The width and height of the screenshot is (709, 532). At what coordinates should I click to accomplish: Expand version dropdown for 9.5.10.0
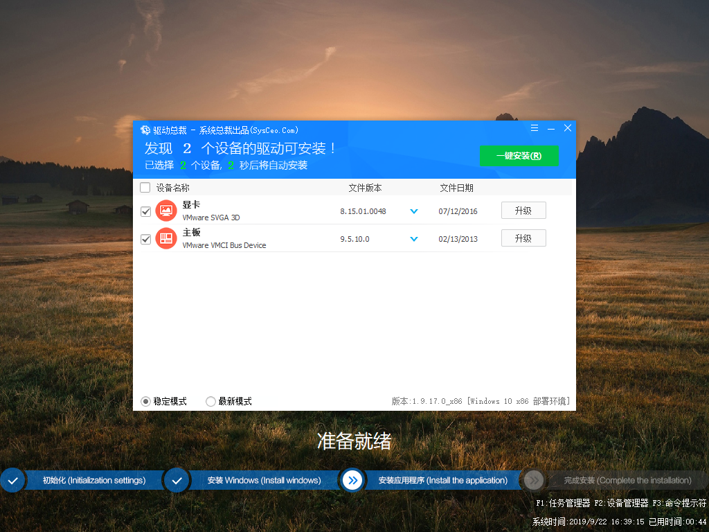414,239
